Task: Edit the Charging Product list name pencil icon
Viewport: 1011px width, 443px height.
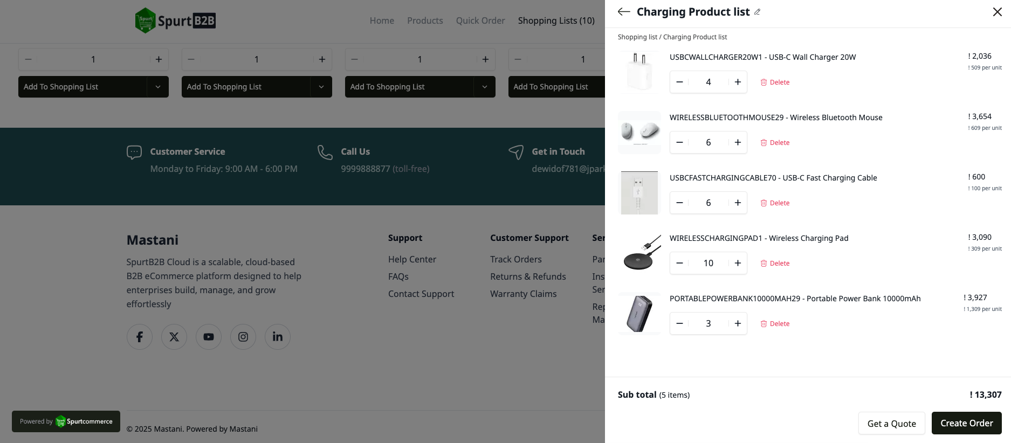Action: 757,12
